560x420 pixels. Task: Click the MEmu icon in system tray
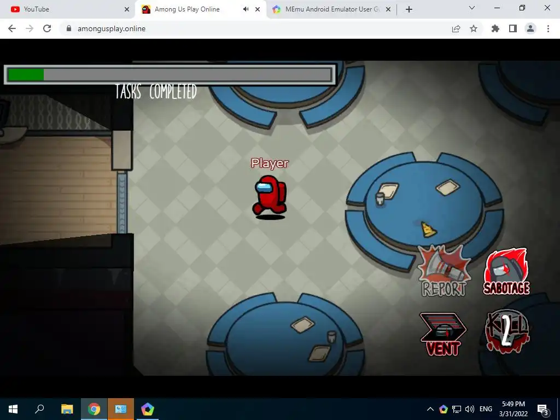pos(444,409)
